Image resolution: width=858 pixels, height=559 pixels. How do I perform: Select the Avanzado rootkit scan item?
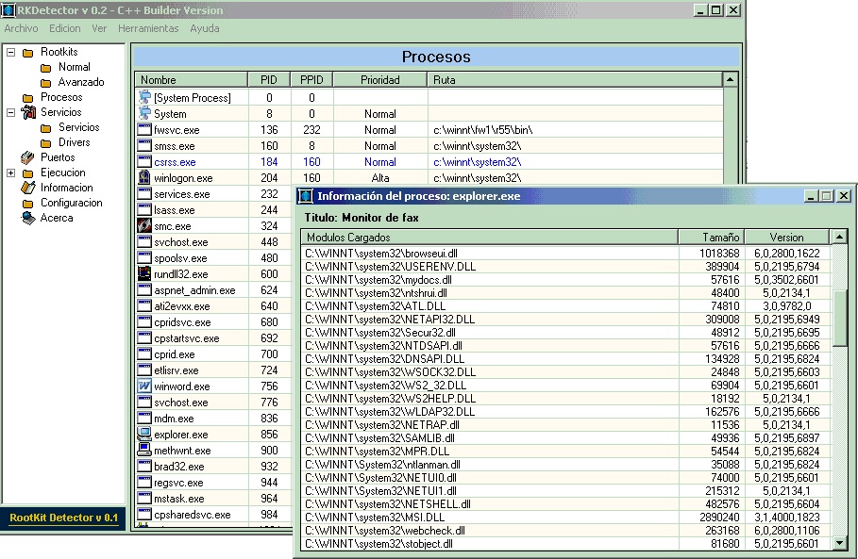click(x=81, y=82)
